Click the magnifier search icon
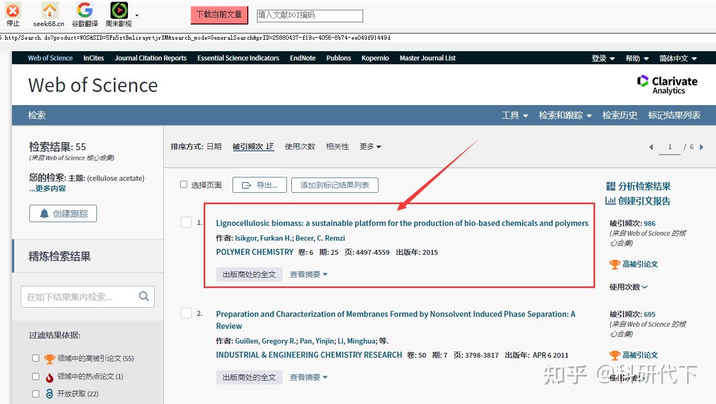Image resolution: width=716 pixels, height=404 pixels. tap(144, 296)
